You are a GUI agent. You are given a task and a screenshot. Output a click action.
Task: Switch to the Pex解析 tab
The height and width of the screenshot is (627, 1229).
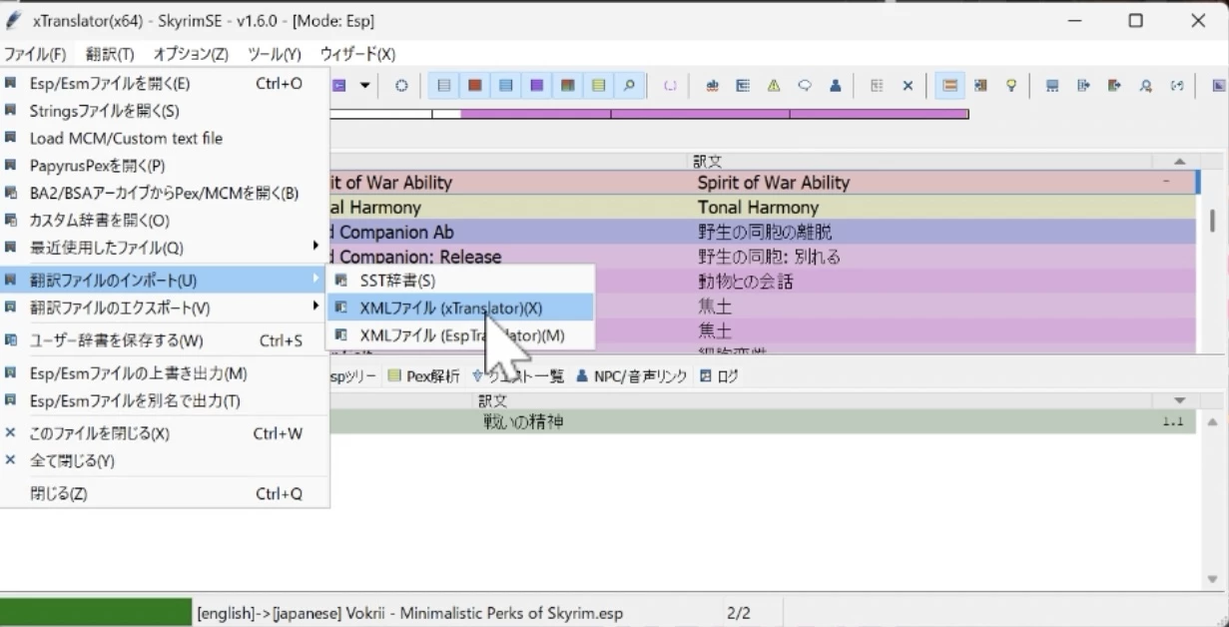coord(424,376)
